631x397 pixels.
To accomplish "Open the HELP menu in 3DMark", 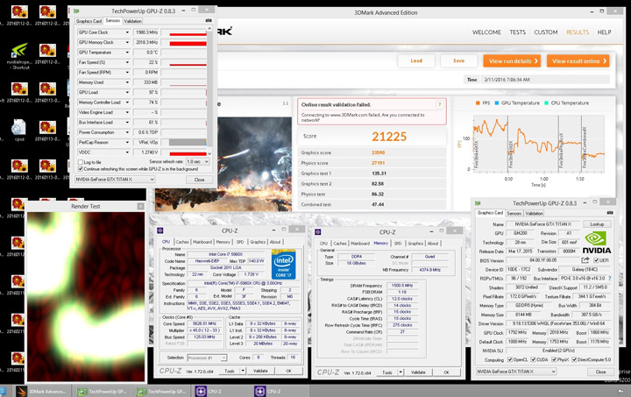I will (604, 32).
